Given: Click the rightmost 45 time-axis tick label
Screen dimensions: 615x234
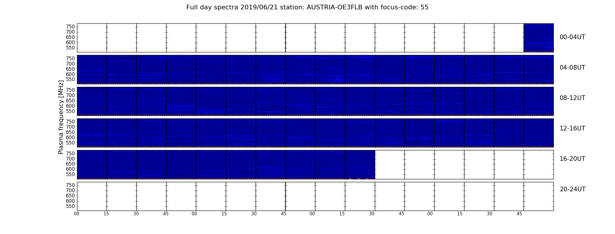Looking at the screenshot, I should click(x=519, y=214).
